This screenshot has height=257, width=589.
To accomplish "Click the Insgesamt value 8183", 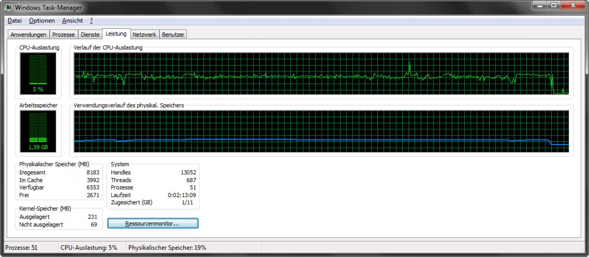I will click(x=93, y=172).
